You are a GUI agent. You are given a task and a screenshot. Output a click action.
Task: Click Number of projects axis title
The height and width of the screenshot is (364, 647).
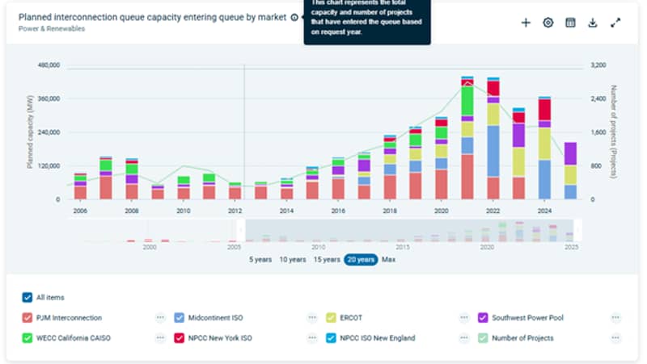[614, 132]
